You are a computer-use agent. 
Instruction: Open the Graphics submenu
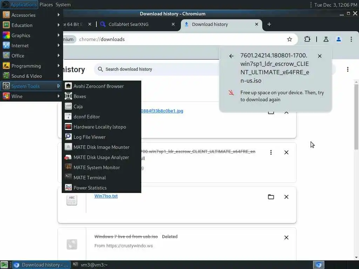point(31,35)
